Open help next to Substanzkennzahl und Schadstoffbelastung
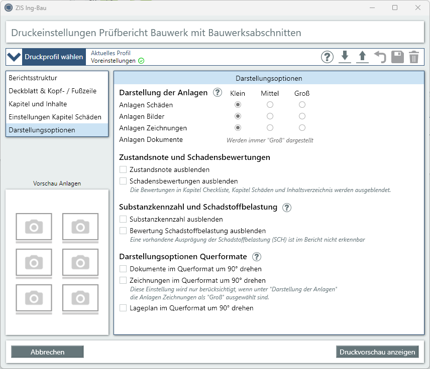This screenshot has width=430, height=369. coord(287,207)
